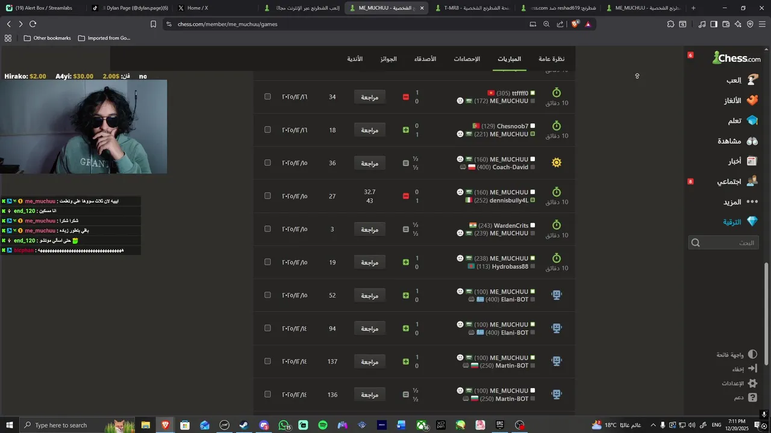The height and width of the screenshot is (433, 771).
Task: Open the News (أخبار) sidebar icon
Action: [x=752, y=161]
